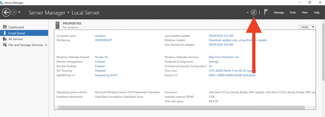Image resolution: width=325 pixels, height=117 pixels.
Task: Click IE Enhanced Security Configuration 'On'
Action: [211, 66]
